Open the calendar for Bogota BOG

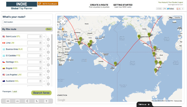[40, 68]
